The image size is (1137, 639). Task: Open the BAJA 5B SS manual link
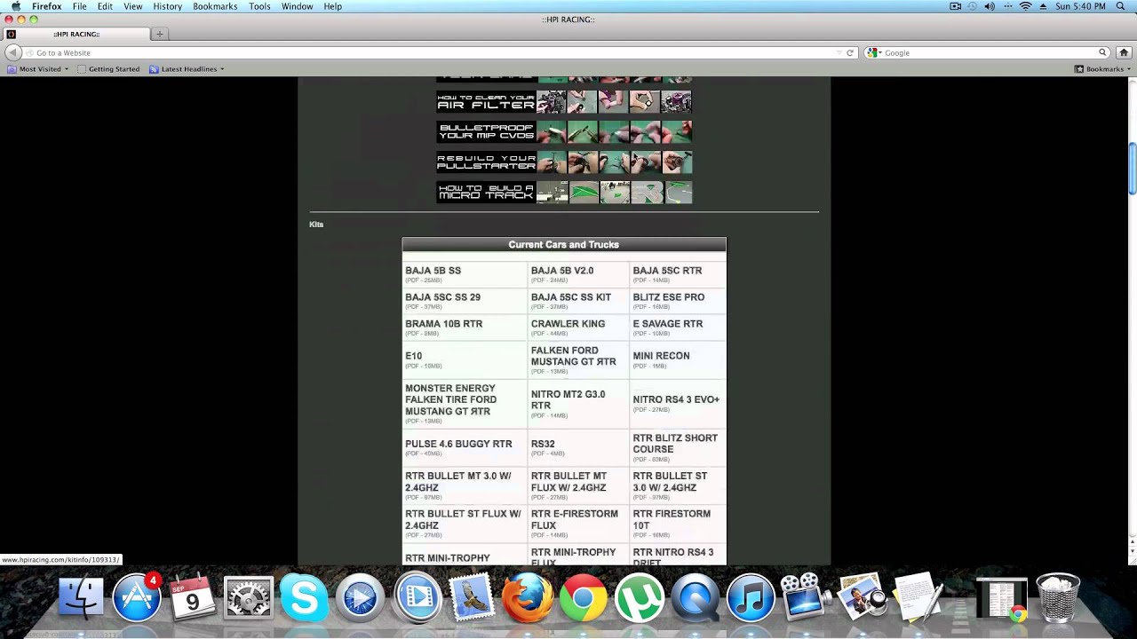point(433,271)
